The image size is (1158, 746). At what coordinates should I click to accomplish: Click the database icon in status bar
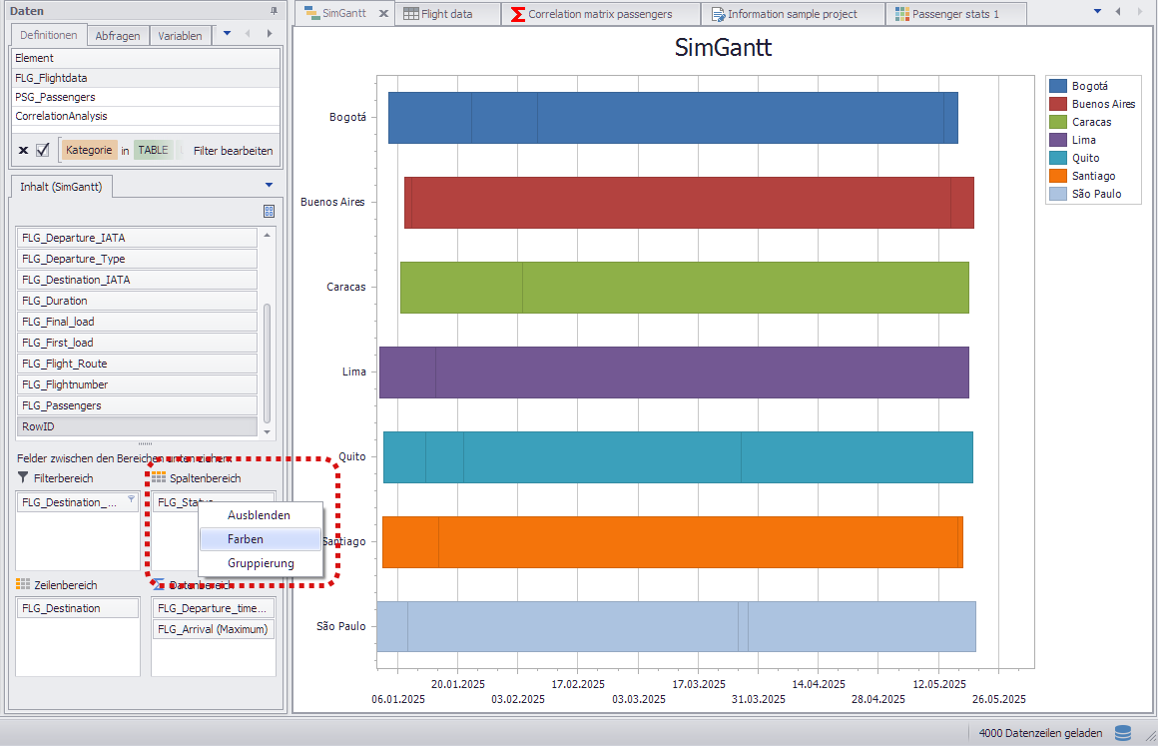[x=1123, y=733]
